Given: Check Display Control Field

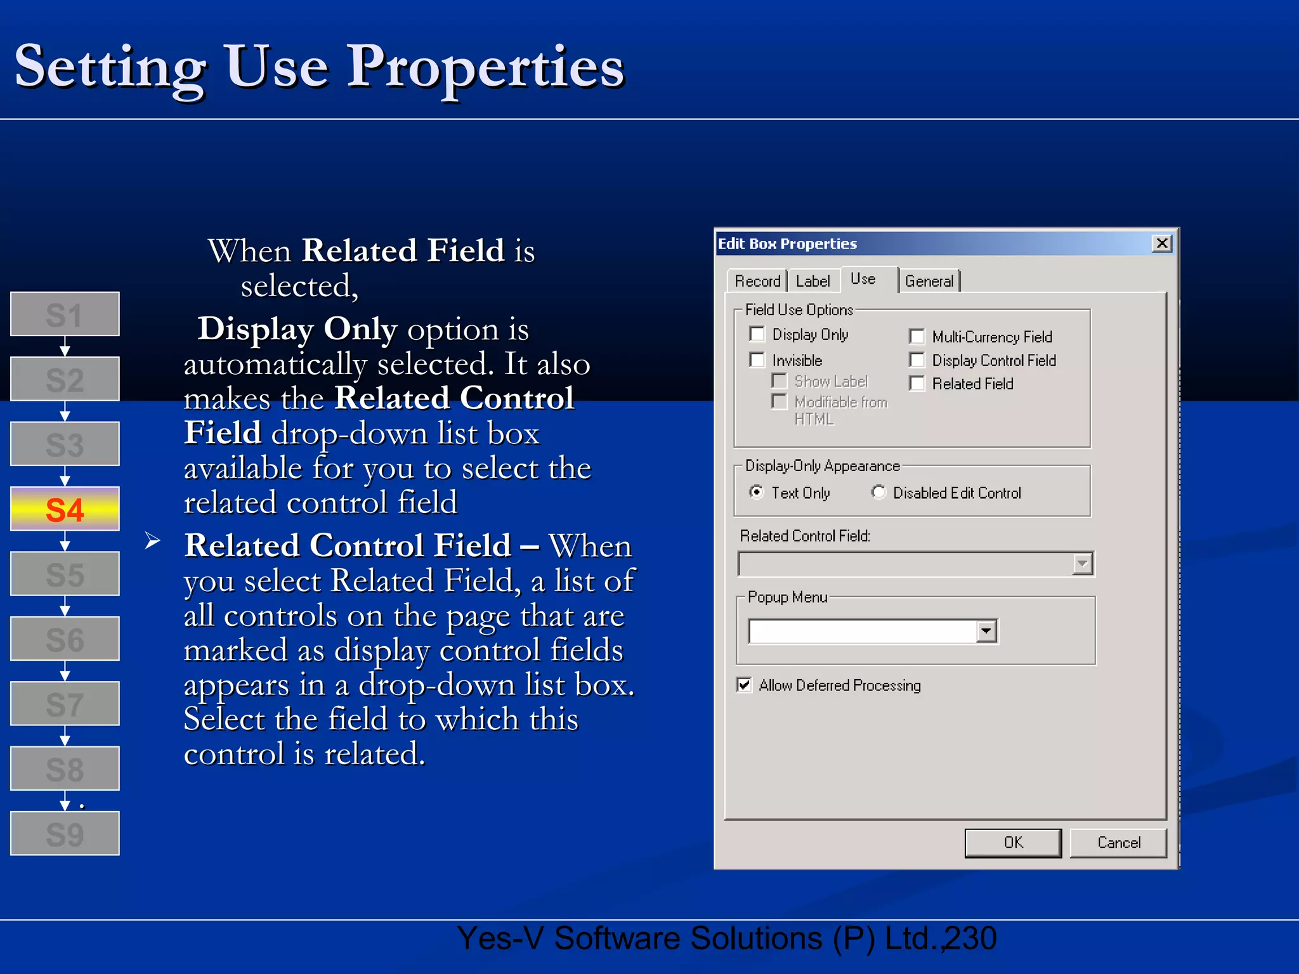Looking at the screenshot, I should point(917,360).
